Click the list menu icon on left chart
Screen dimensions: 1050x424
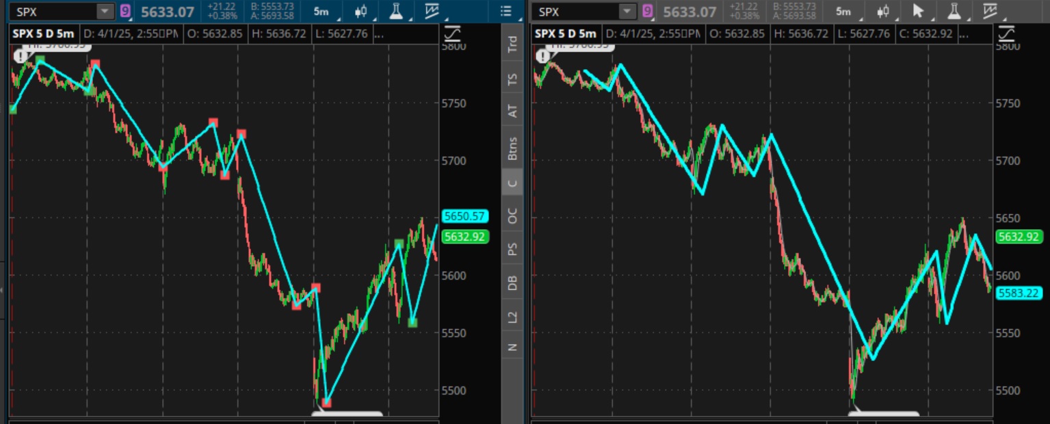pyautogui.click(x=506, y=12)
